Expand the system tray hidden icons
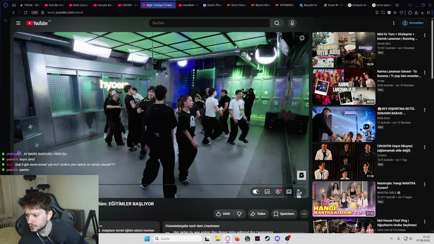 (x=391, y=239)
